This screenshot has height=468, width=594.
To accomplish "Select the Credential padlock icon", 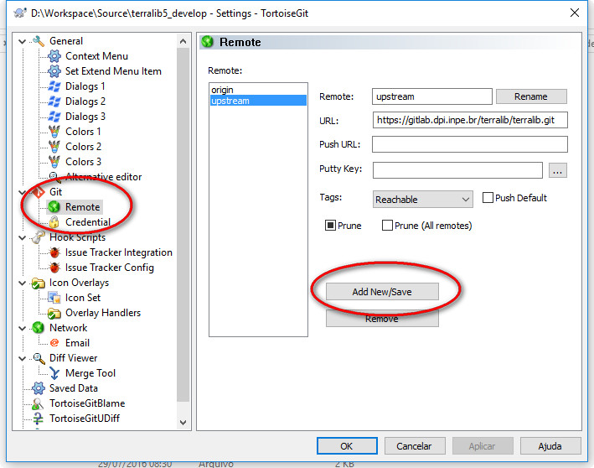I will click(x=54, y=222).
